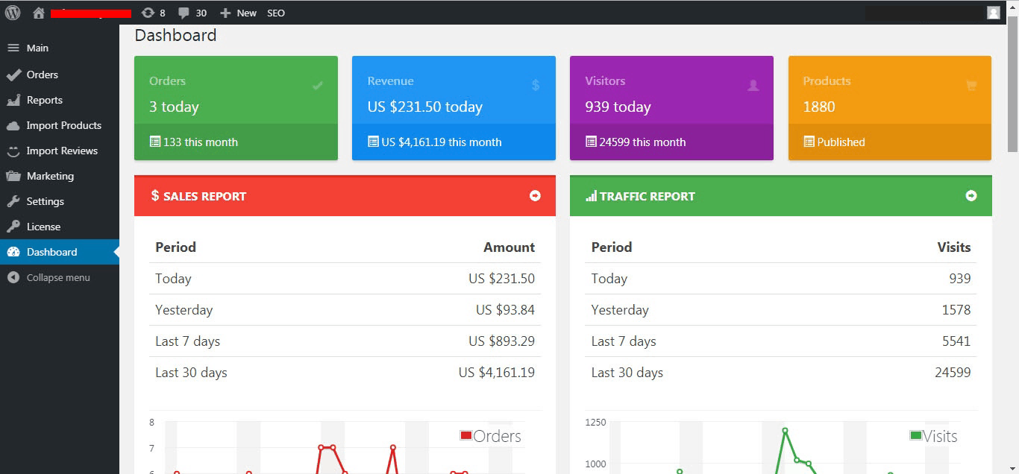Toggle the red Orders chart legend swatch
The width and height of the screenshot is (1019, 474).
click(466, 435)
